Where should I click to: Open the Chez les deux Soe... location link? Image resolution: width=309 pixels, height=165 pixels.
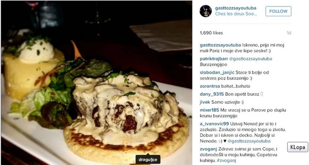(x=236, y=14)
